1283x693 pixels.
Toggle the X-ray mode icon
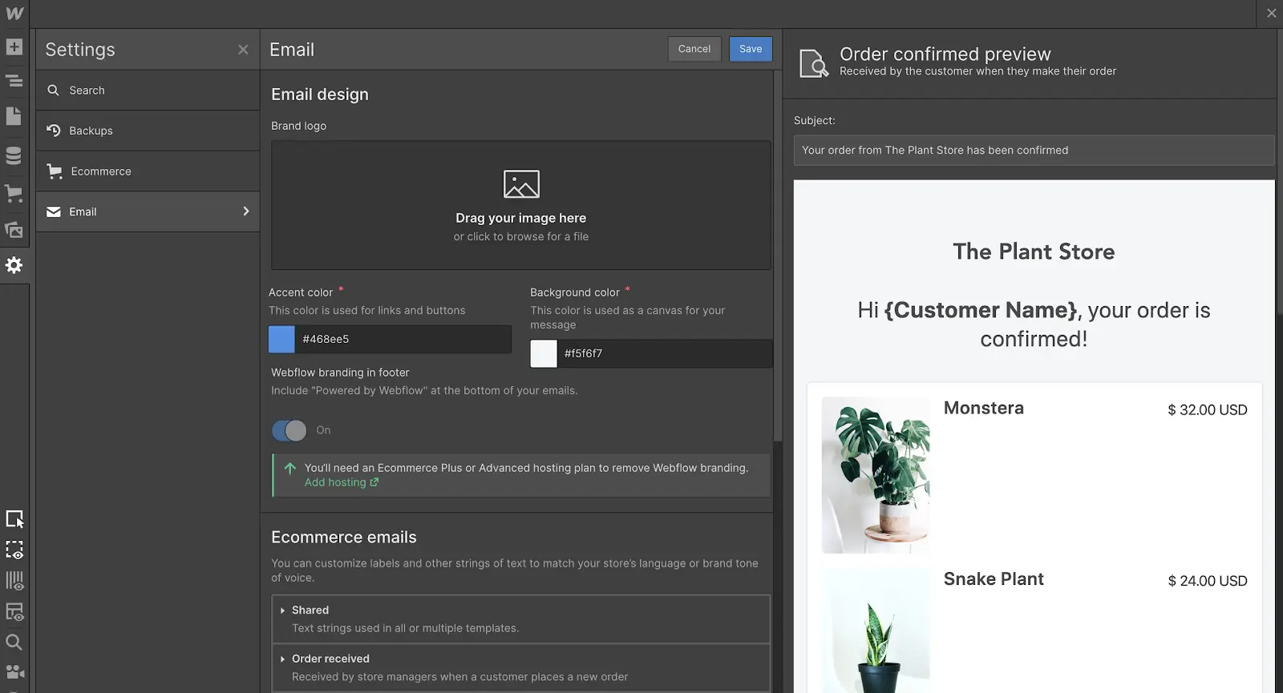tap(14, 612)
